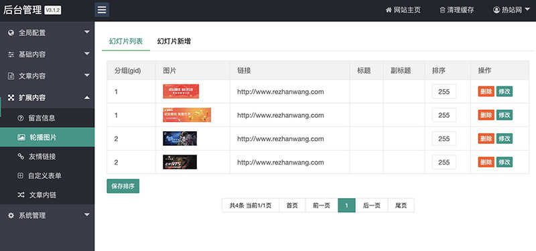Screen dimensions: 536x251
Task: Click the 保存排序 button
Action: pyautogui.click(x=123, y=186)
